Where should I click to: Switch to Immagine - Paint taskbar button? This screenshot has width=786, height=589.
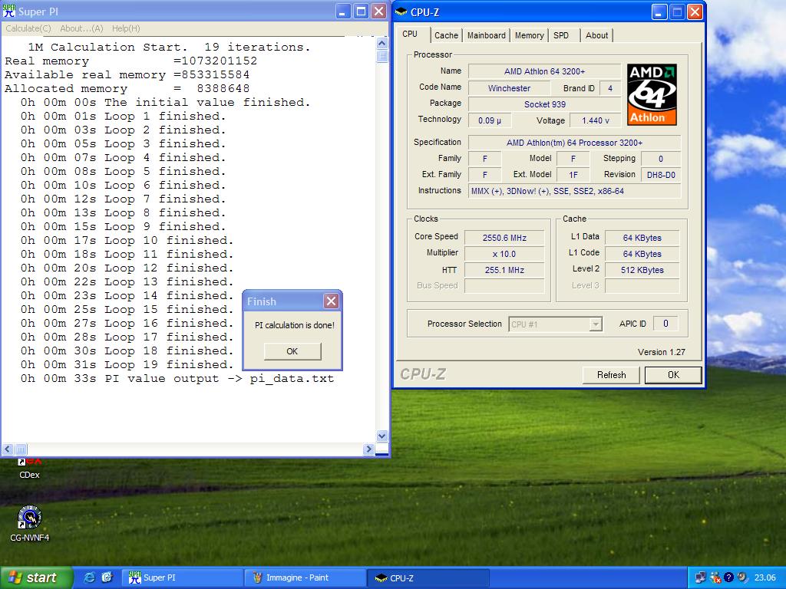(305, 577)
